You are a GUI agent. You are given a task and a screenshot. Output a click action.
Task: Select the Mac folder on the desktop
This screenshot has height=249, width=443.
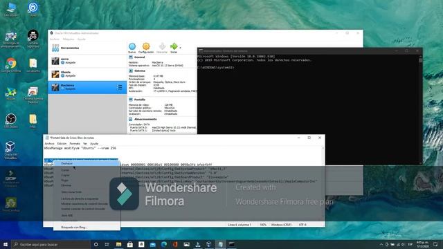(33, 121)
